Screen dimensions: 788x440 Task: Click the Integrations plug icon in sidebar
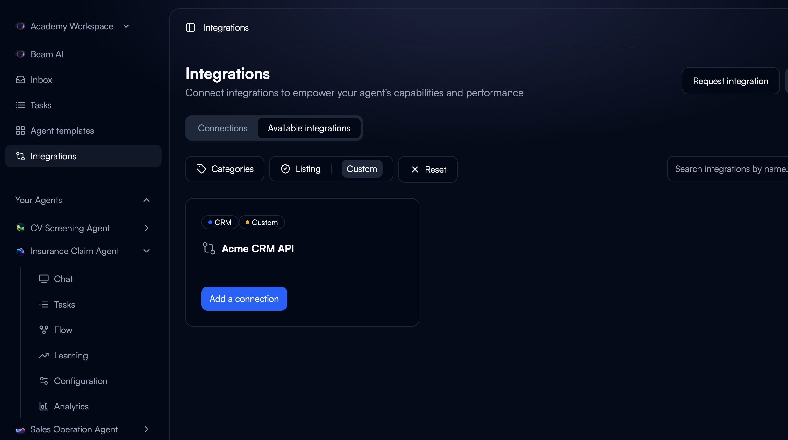coord(20,156)
